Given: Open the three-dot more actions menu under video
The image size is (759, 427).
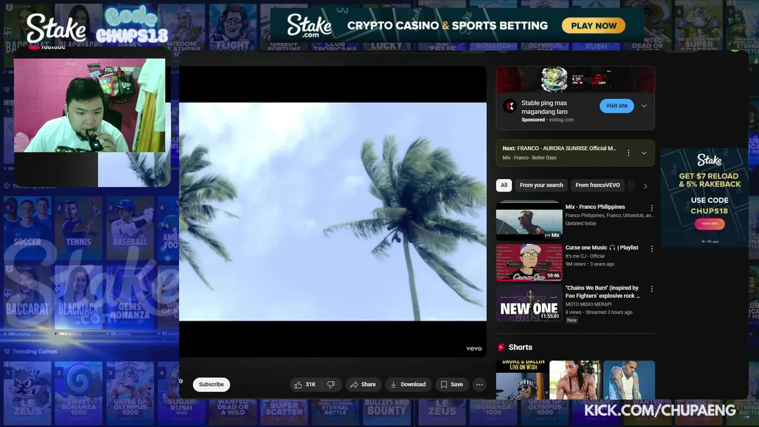Looking at the screenshot, I should [x=479, y=384].
